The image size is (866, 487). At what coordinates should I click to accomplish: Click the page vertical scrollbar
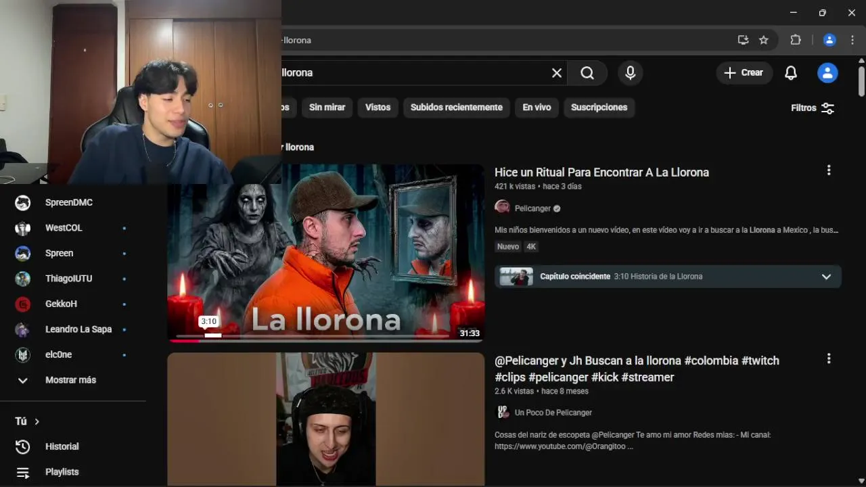[x=861, y=81]
